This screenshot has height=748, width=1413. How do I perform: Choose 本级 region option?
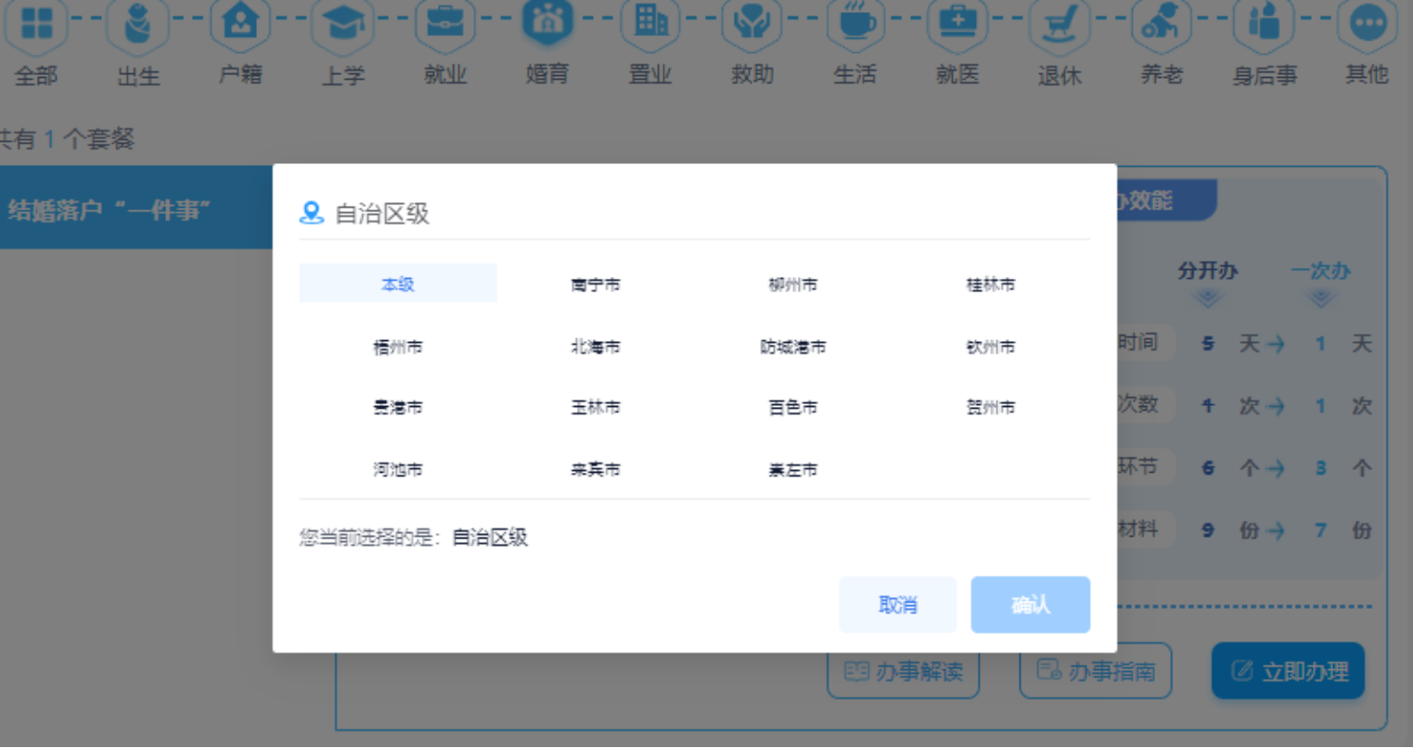pyautogui.click(x=397, y=284)
